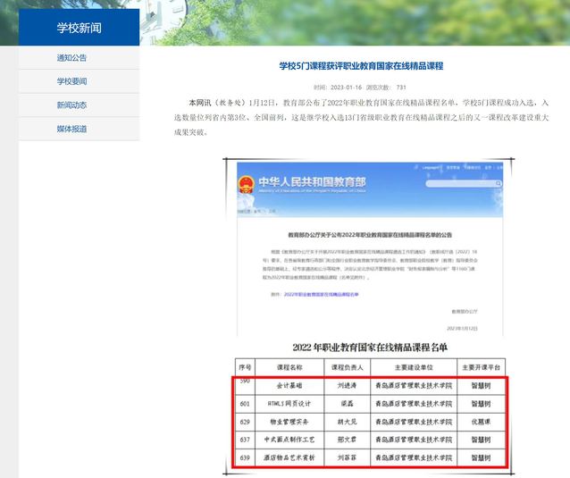This screenshot has height=478, width=570.
Task: Open the 媒体报道 sidebar link
Action: [71, 129]
